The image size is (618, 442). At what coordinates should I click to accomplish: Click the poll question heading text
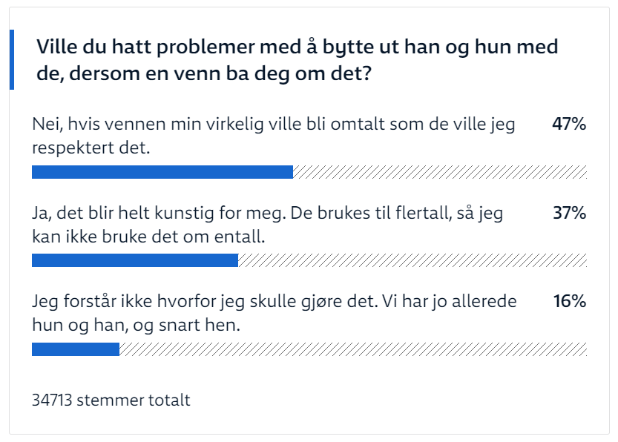tap(297, 60)
